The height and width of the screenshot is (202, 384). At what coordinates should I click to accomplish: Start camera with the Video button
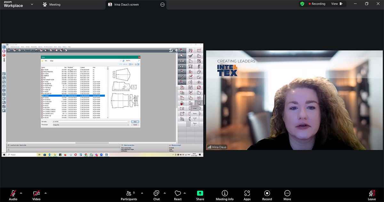click(36, 195)
